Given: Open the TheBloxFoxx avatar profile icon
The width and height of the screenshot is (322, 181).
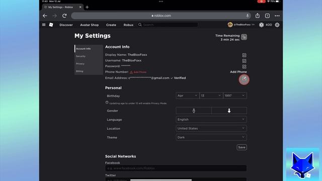Looking at the screenshot, I should pos(230,25).
